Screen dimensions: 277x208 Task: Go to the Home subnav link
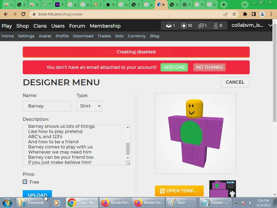point(8,36)
